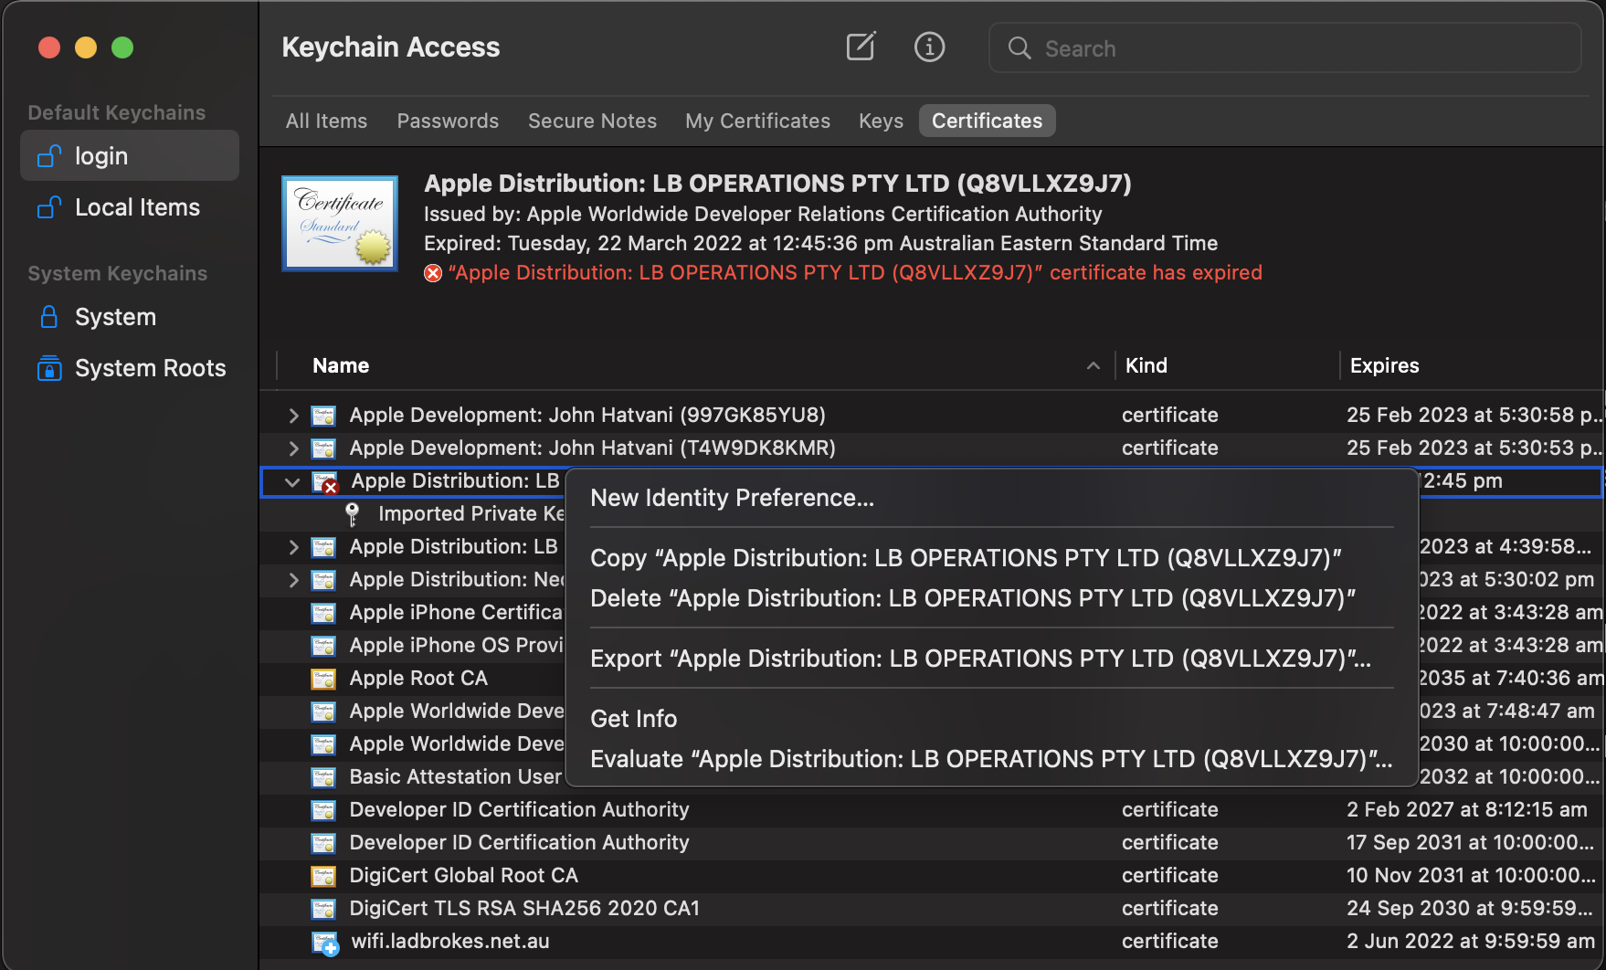The height and width of the screenshot is (970, 1606).
Task: Click the green zoom window button
Action: (122, 47)
